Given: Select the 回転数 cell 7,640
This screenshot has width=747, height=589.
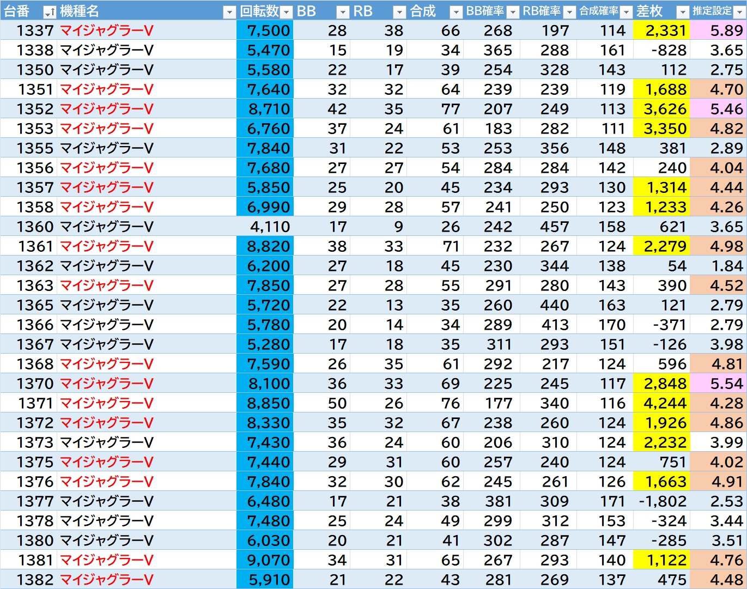Looking at the screenshot, I should pyautogui.click(x=265, y=89).
